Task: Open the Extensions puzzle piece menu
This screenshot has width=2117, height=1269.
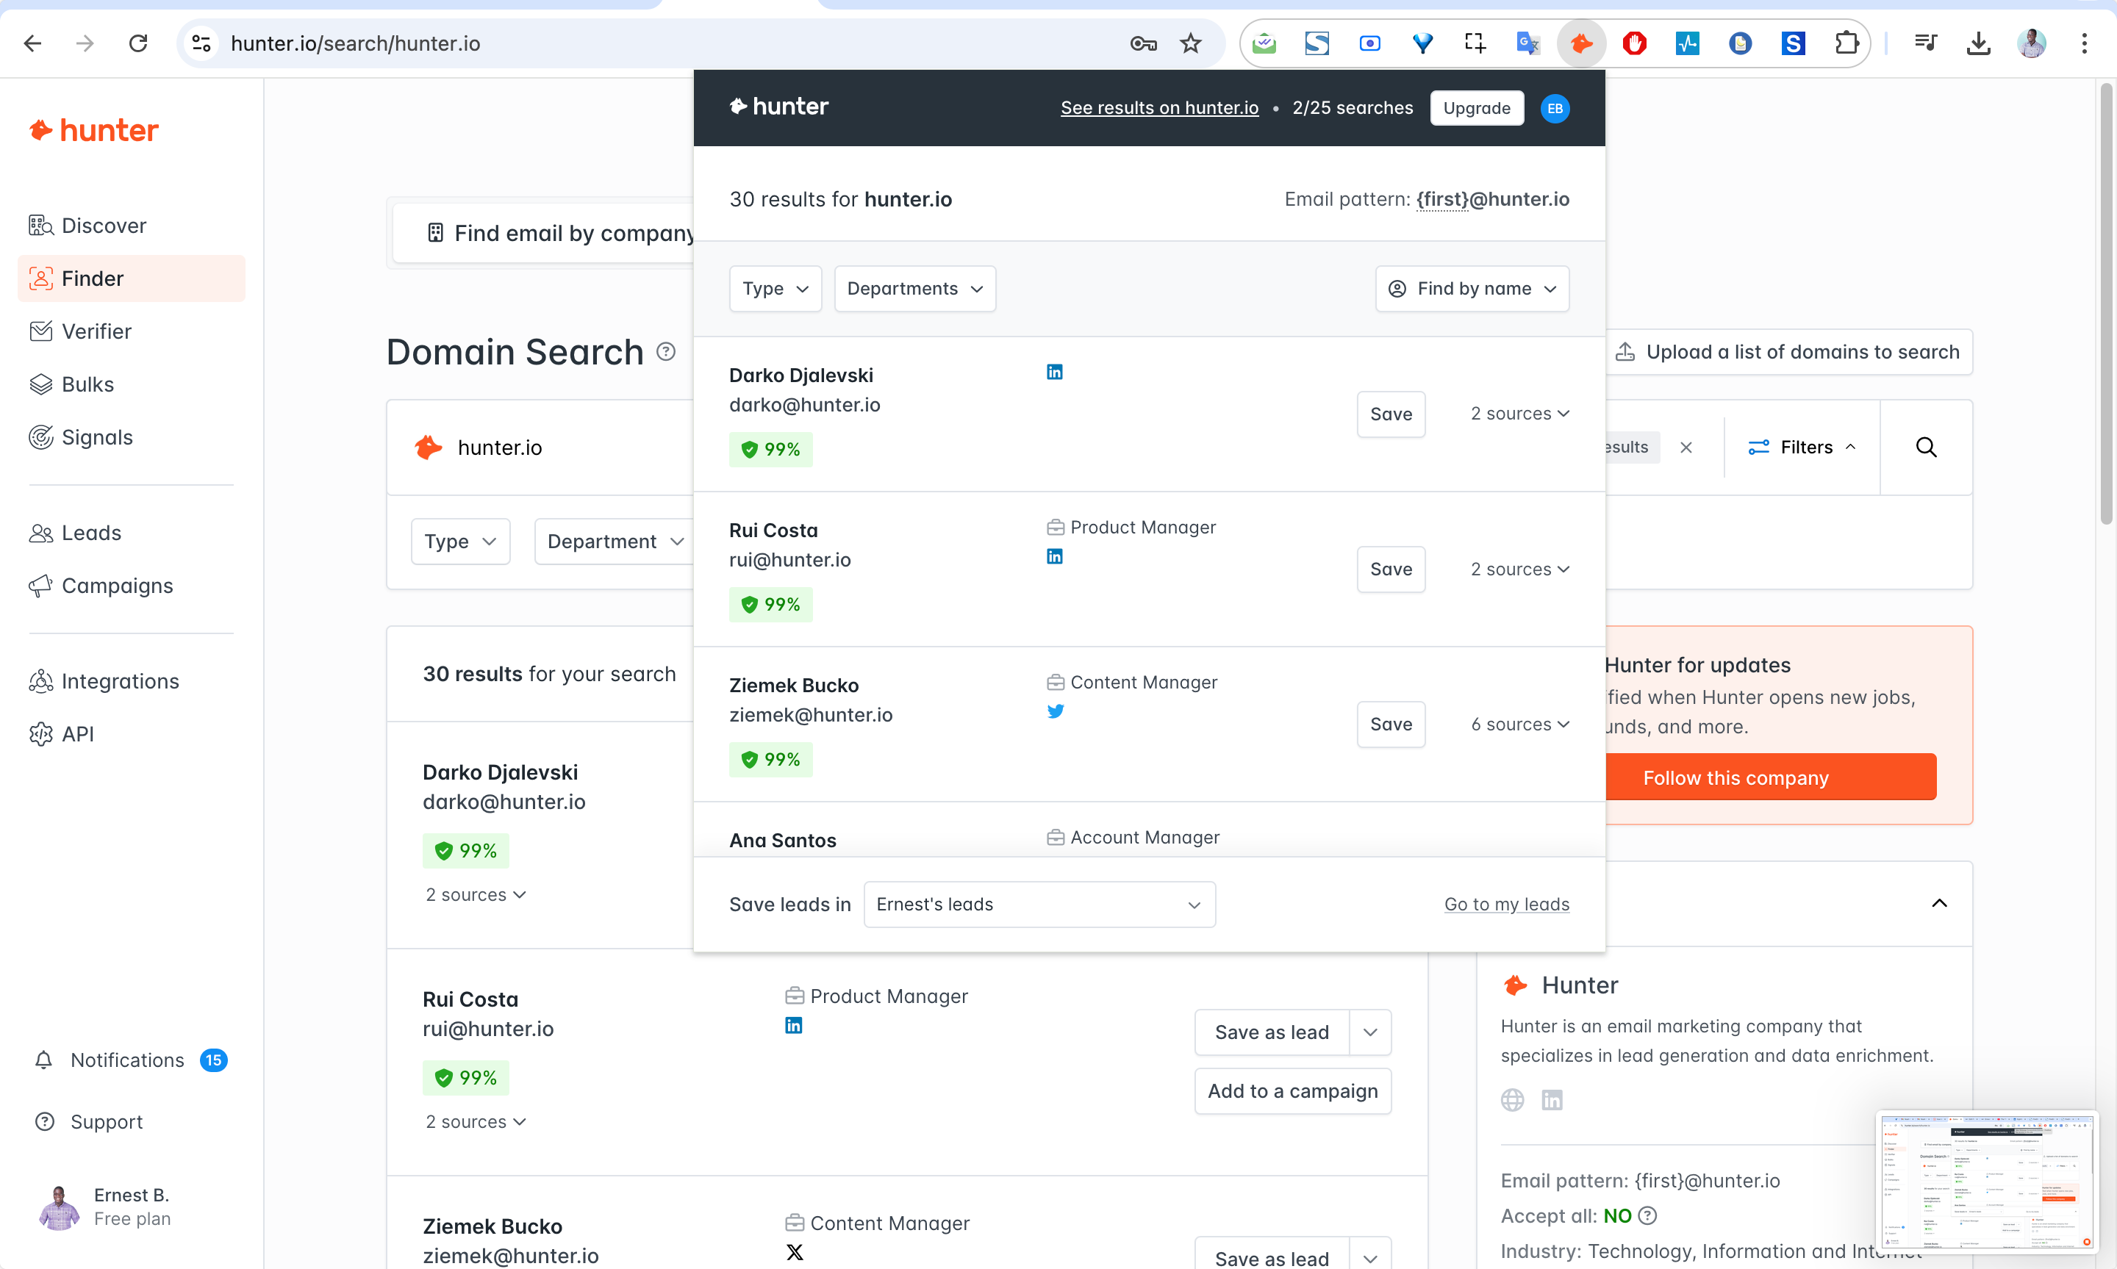Action: coord(1846,43)
